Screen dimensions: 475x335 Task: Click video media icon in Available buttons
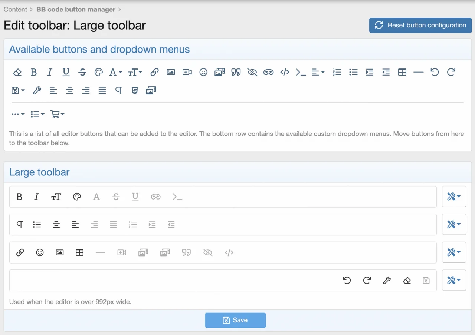(187, 73)
